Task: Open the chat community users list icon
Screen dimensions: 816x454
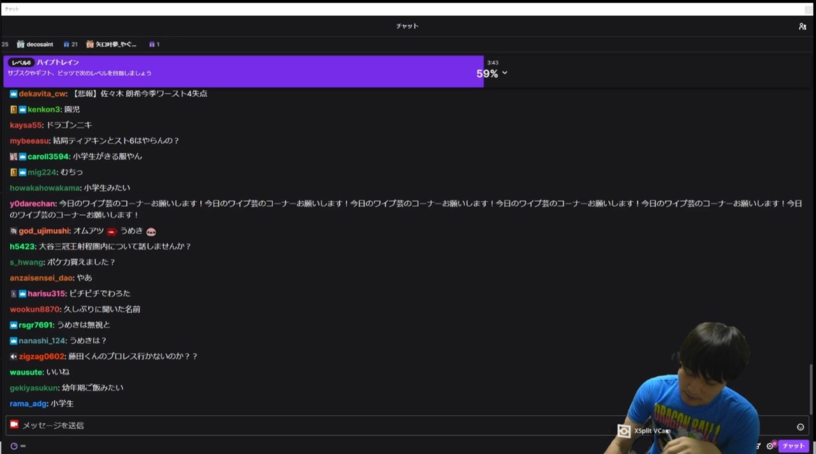Action: pos(802,26)
